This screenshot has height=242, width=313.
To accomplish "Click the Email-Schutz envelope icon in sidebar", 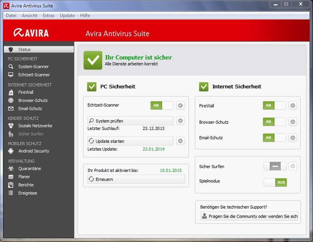I will coord(11,108).
